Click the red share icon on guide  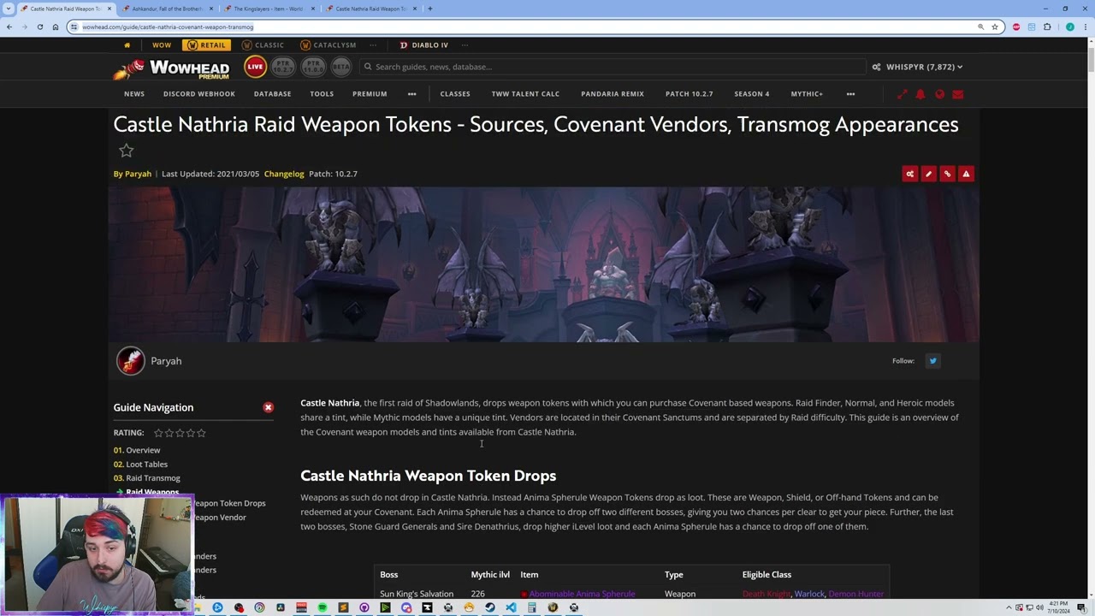pos(909,174)
